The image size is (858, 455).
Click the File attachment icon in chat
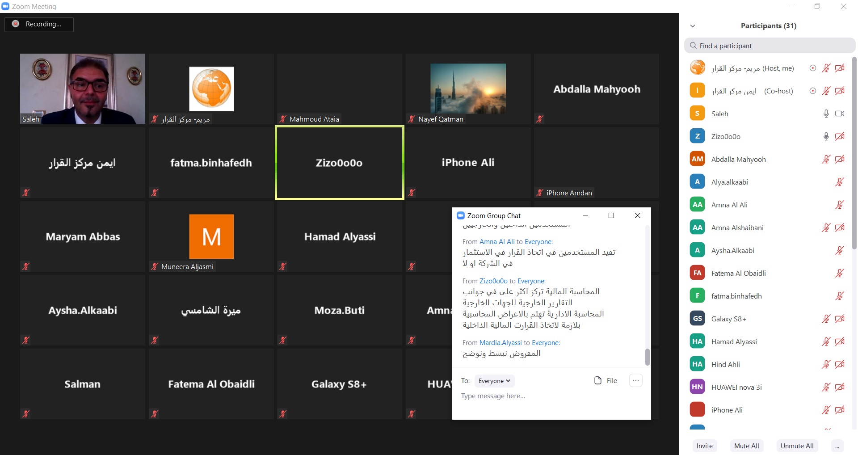pyautogui.click(x=598, y=380)
